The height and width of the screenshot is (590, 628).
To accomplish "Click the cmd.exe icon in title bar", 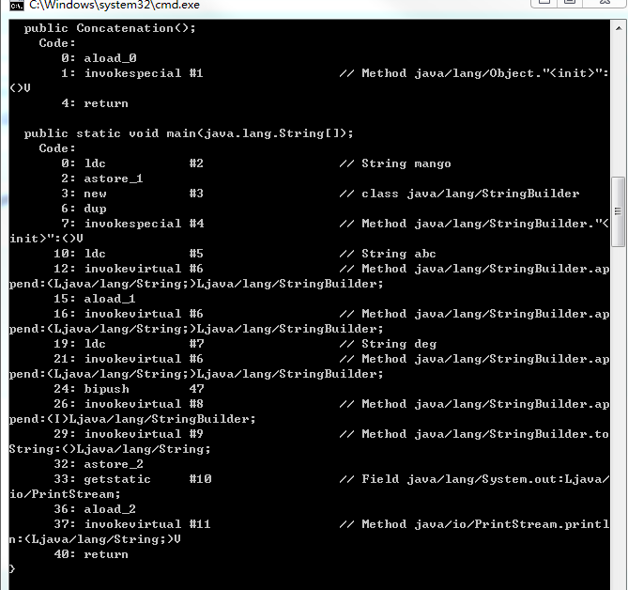I will (16, 6).
